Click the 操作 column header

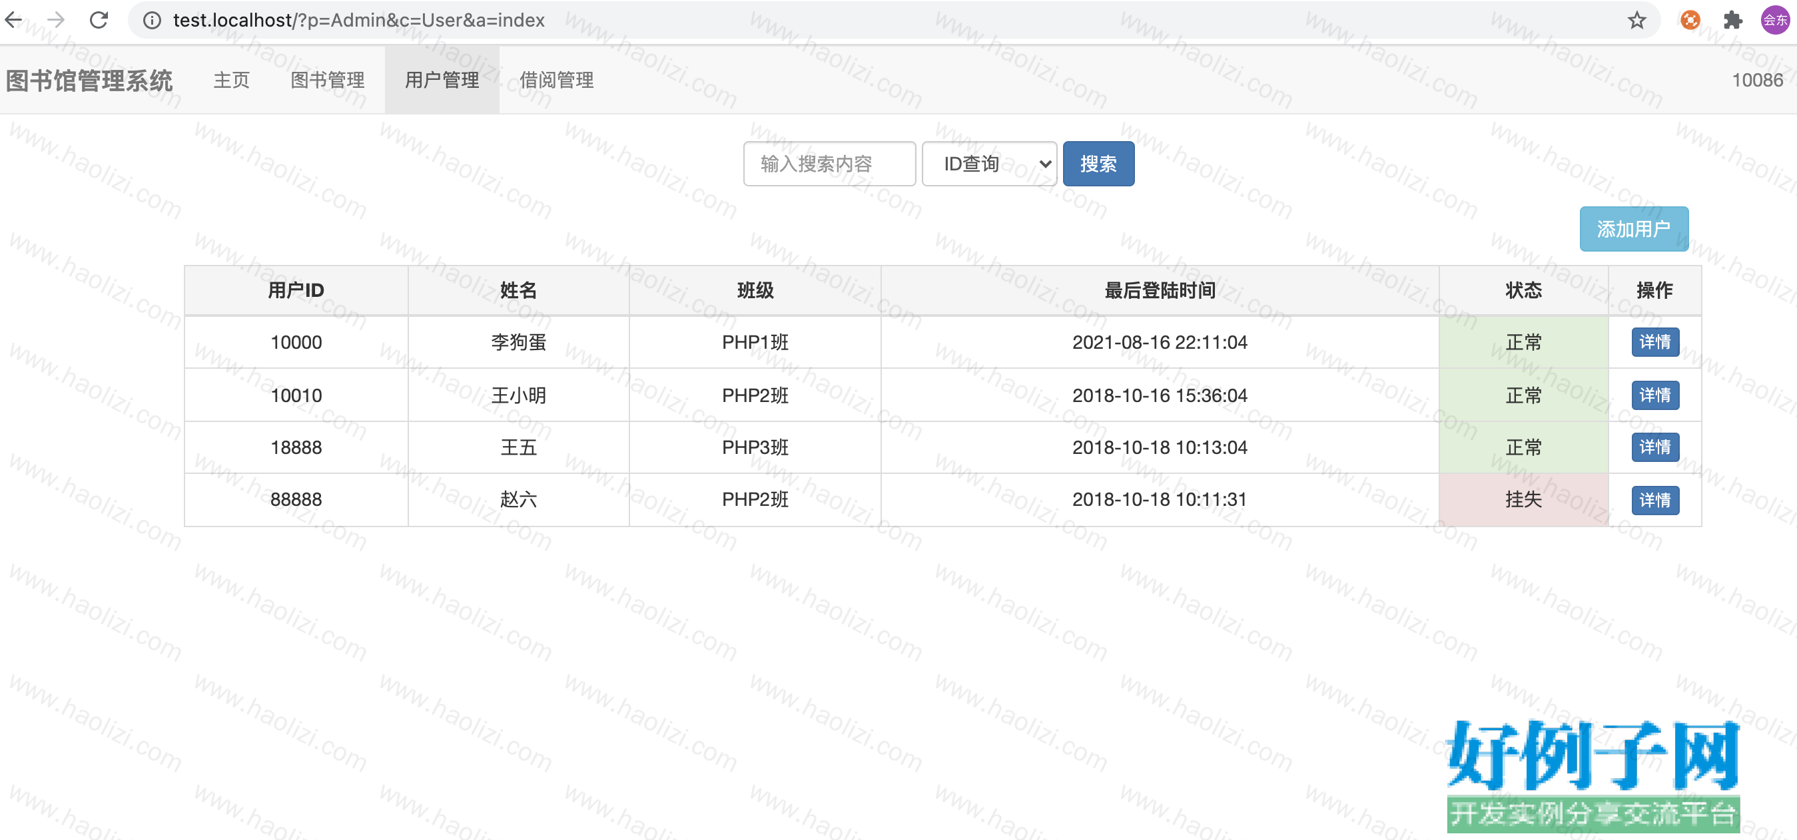[1654, 290]
